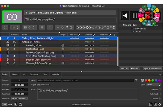Add a new Video cue (filmstrip icon)
The height and width of the screenshot is (111, 163).
[x=25, y=28]
